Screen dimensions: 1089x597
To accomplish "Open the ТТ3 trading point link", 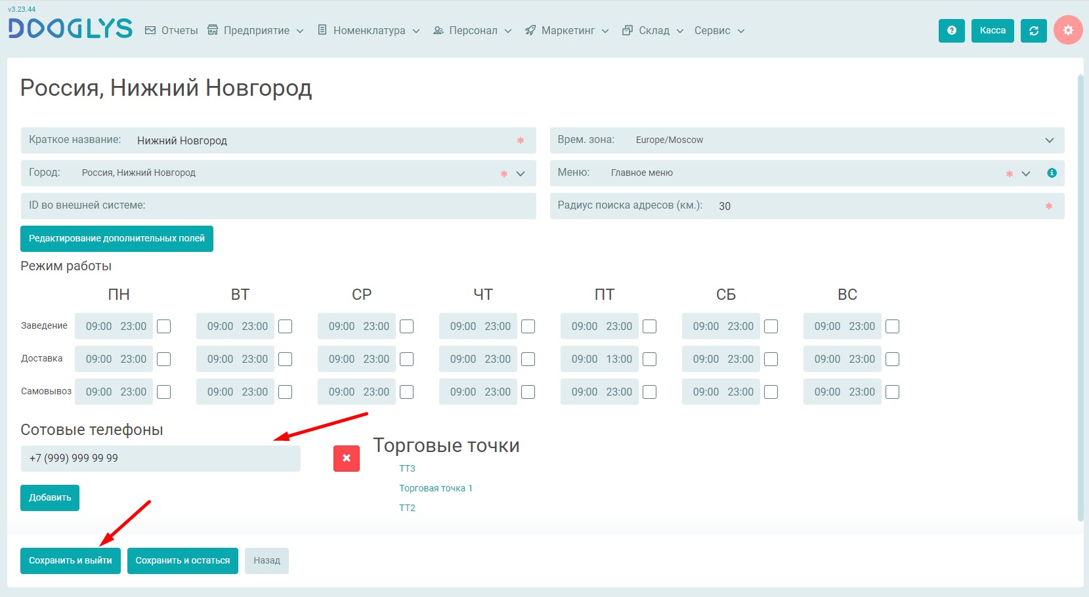I will tap(407, 468).
